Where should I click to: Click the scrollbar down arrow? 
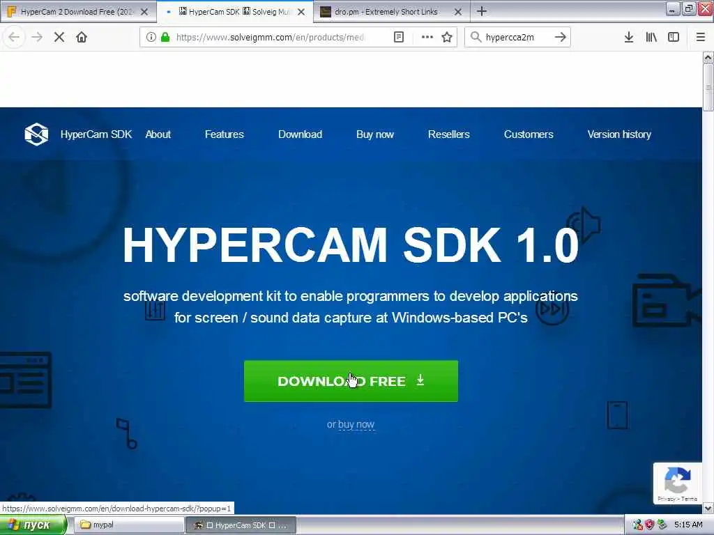point(708,509)
